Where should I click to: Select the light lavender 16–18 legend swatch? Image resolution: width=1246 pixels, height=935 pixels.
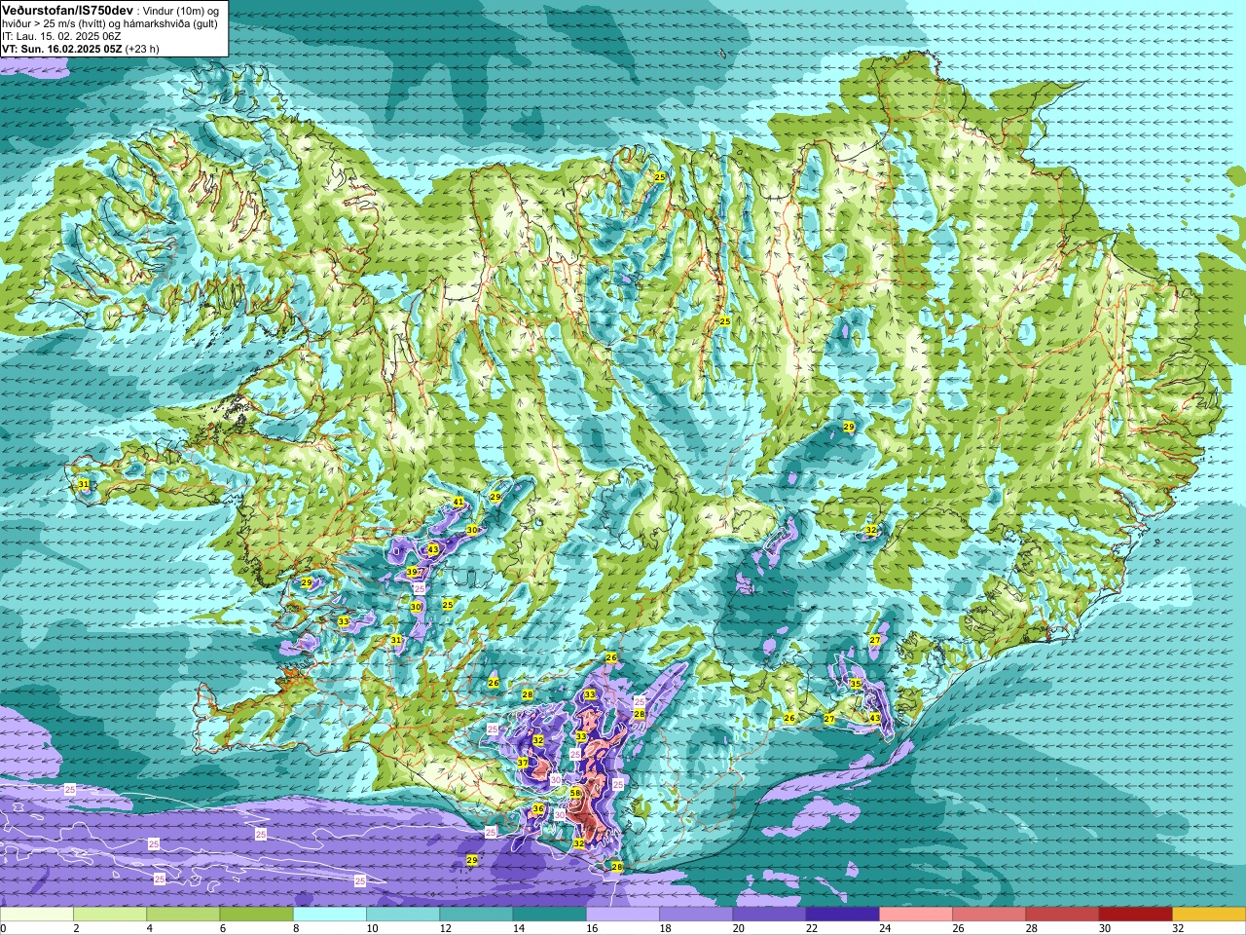[623, 915]
